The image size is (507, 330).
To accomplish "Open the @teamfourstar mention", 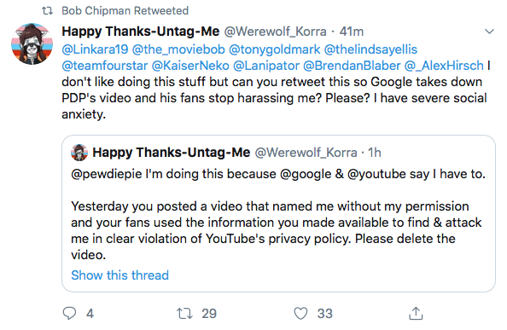I will point(105,66).
